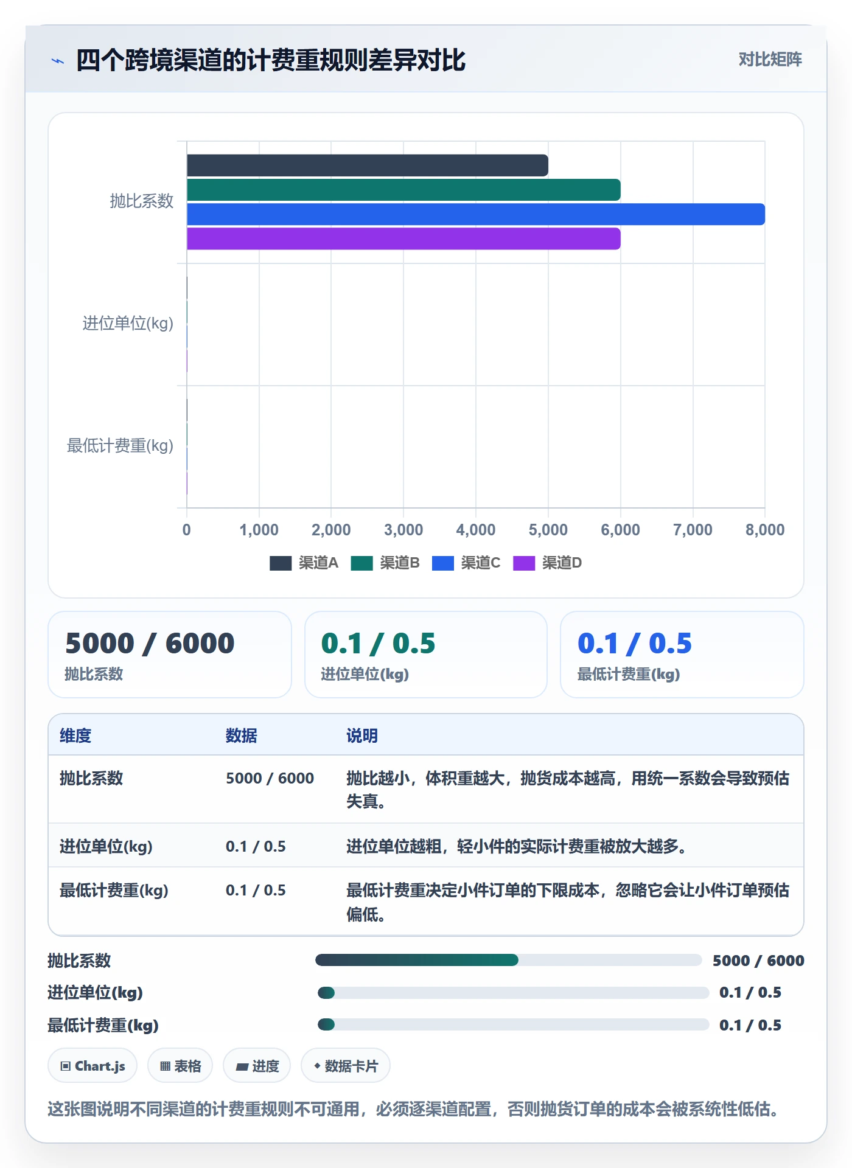Click the green 渠道B bar for 抛比系数

click(x=403, y=190)
